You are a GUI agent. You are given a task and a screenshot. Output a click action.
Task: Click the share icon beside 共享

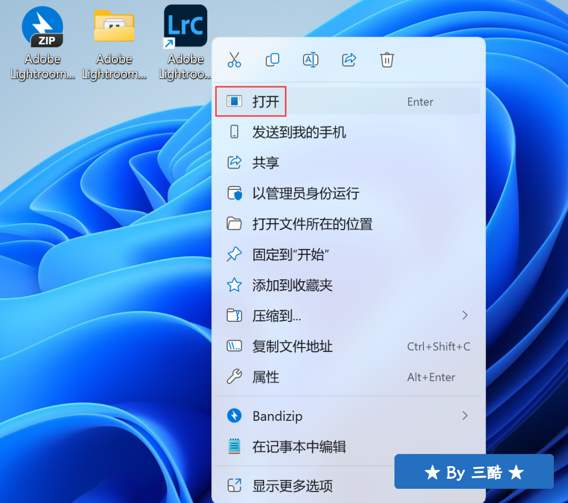coord(235,162)
